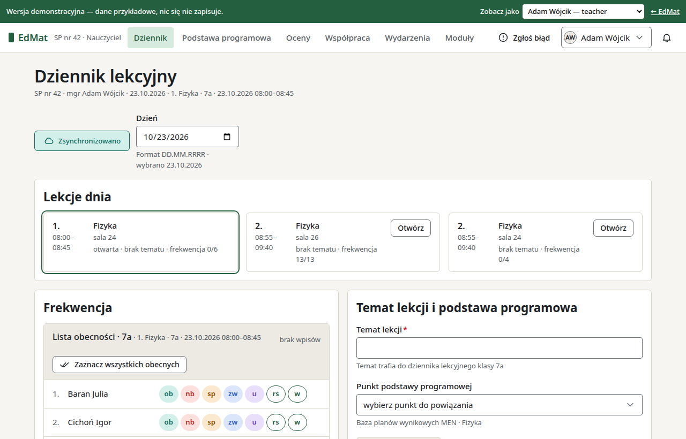The height and width of the screenshot is (439, 686).
Task: Click the 'brak wpisów' status text
Action: pos(300,339)
